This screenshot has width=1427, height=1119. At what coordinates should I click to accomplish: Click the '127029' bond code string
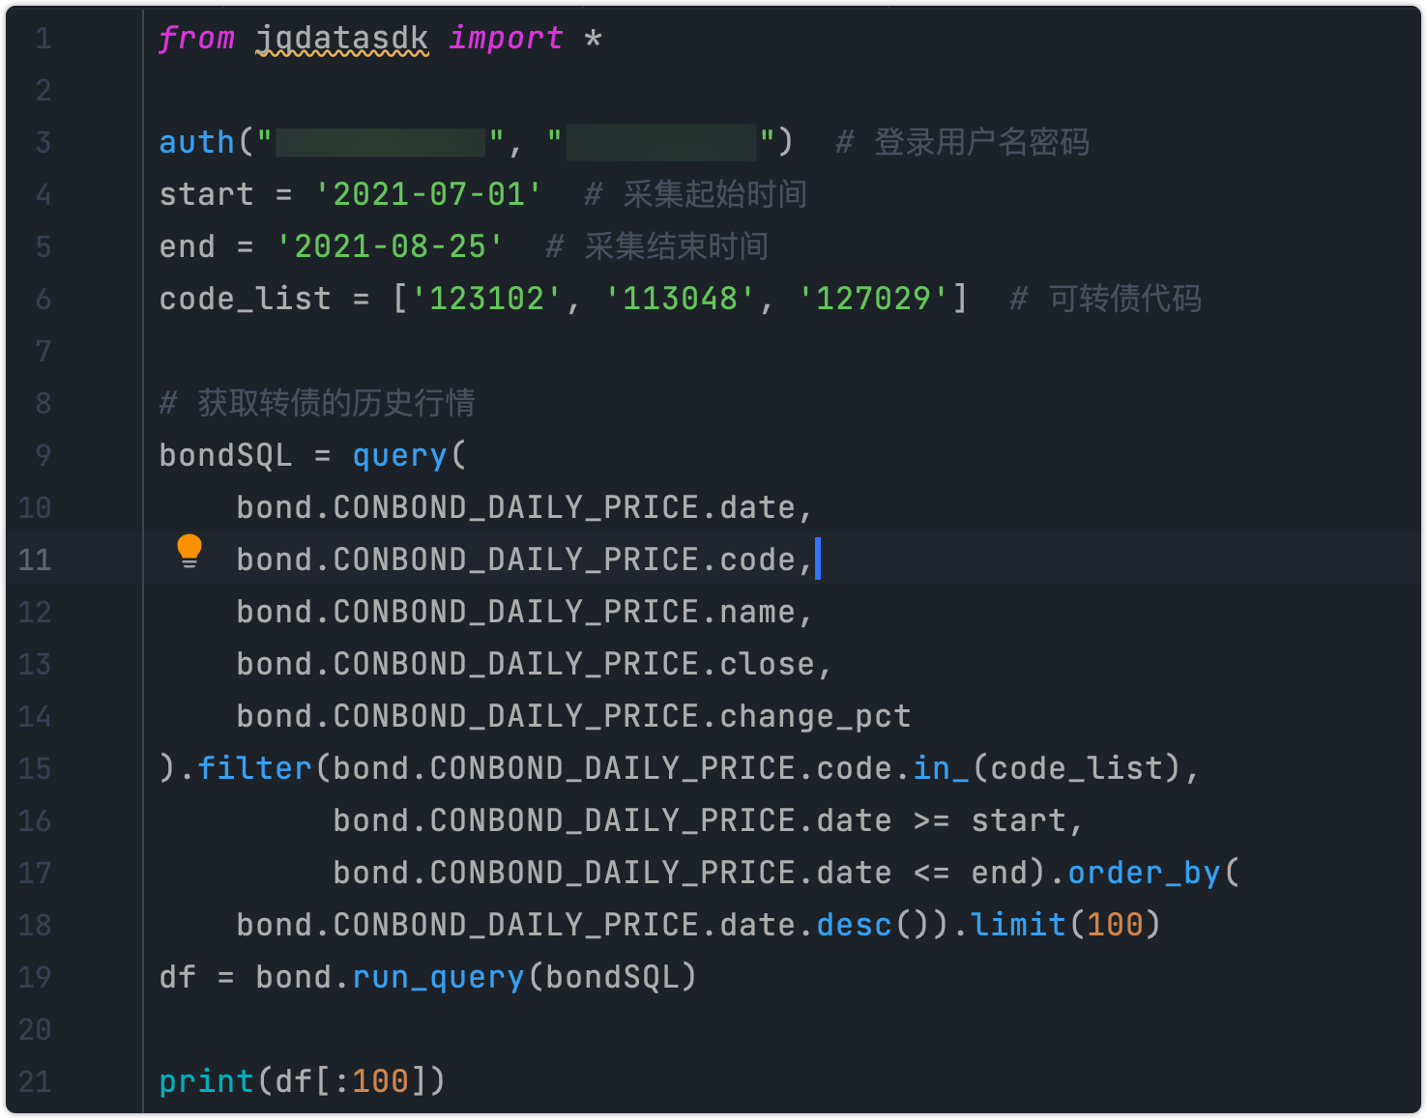tap(873, 300)
